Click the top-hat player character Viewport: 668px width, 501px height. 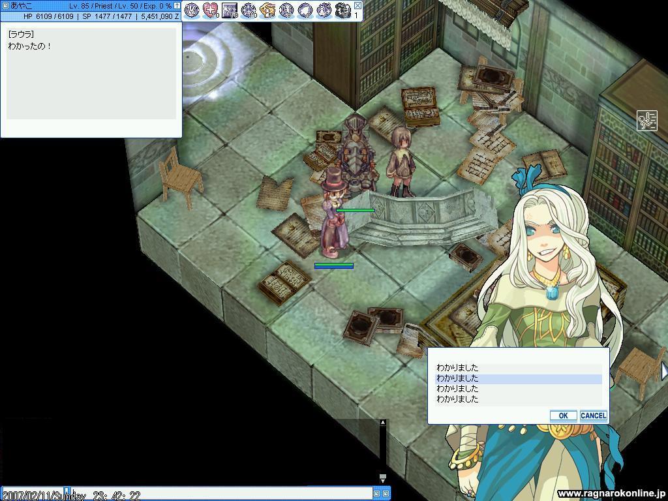tap(333, 213)
